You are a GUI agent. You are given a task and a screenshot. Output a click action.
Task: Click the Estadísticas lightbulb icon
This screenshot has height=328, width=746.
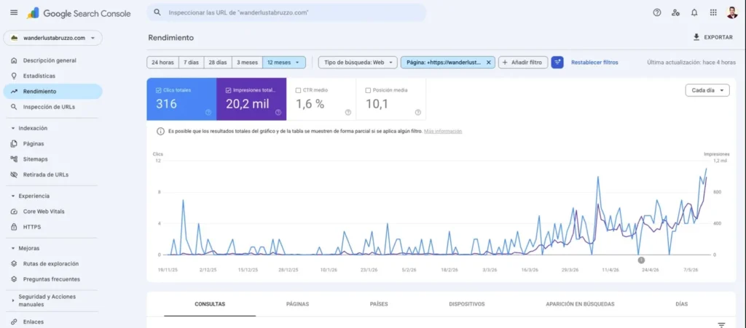(14, 76)
